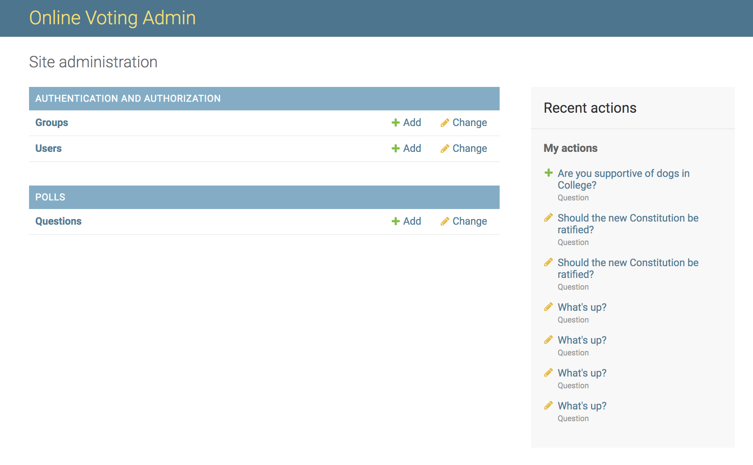Open the Users model link
The image size is (753, 465).
click(48, 148)
